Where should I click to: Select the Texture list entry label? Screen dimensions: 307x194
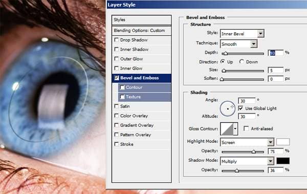[x=134, y=97]
